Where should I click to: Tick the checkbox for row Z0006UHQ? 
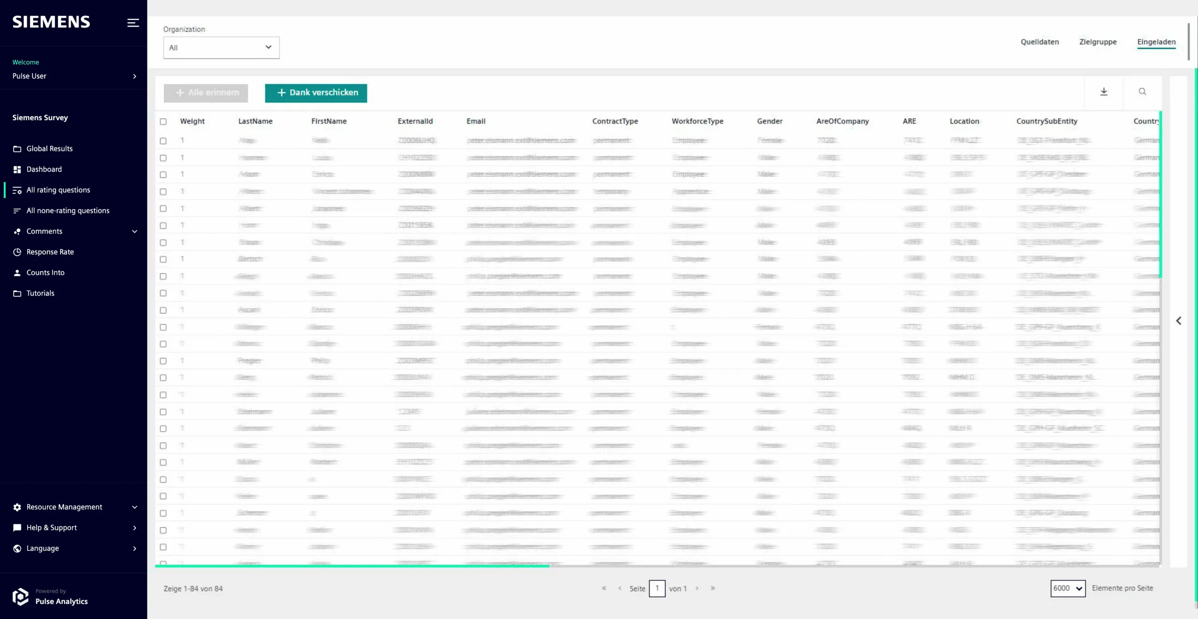[x=163, y=141]
